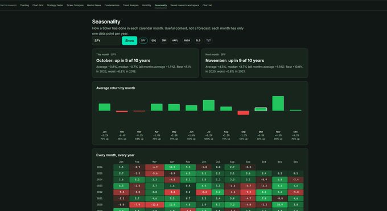Click the 2023 January heatmap cell
Viewport: 387px width, 211px height.
tap(121, 186)
